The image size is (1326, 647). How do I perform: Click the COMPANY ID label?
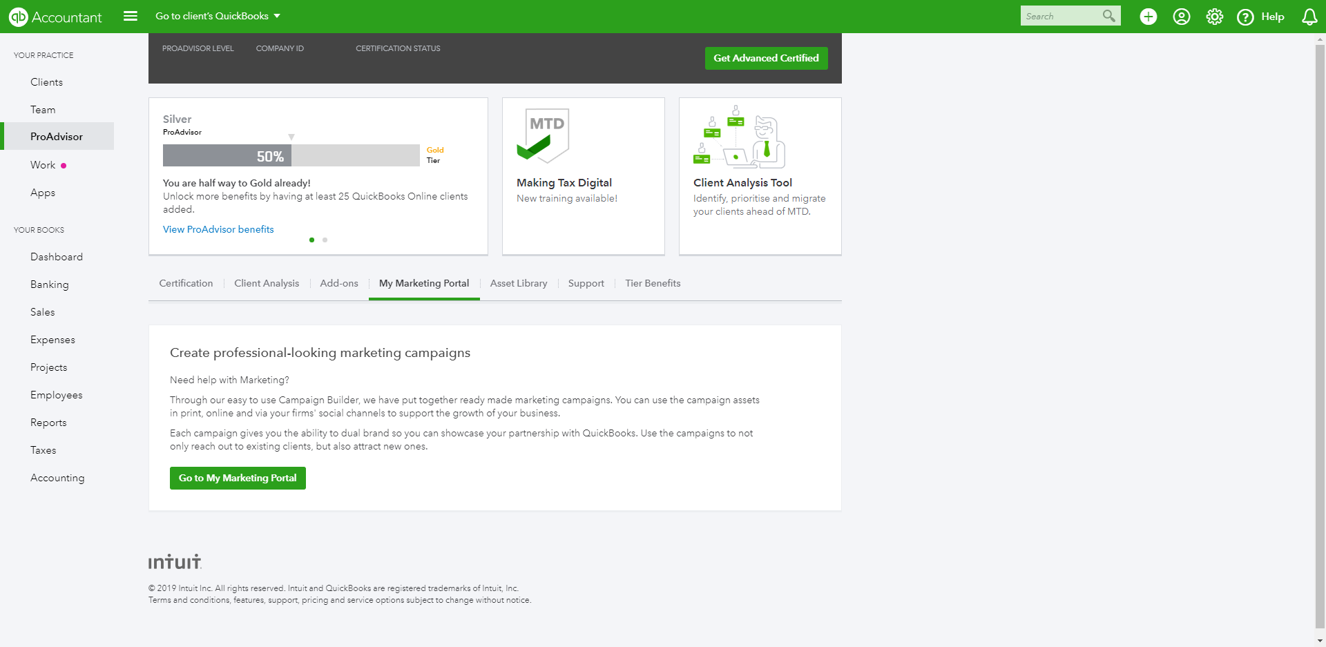(x=280, y=48)
